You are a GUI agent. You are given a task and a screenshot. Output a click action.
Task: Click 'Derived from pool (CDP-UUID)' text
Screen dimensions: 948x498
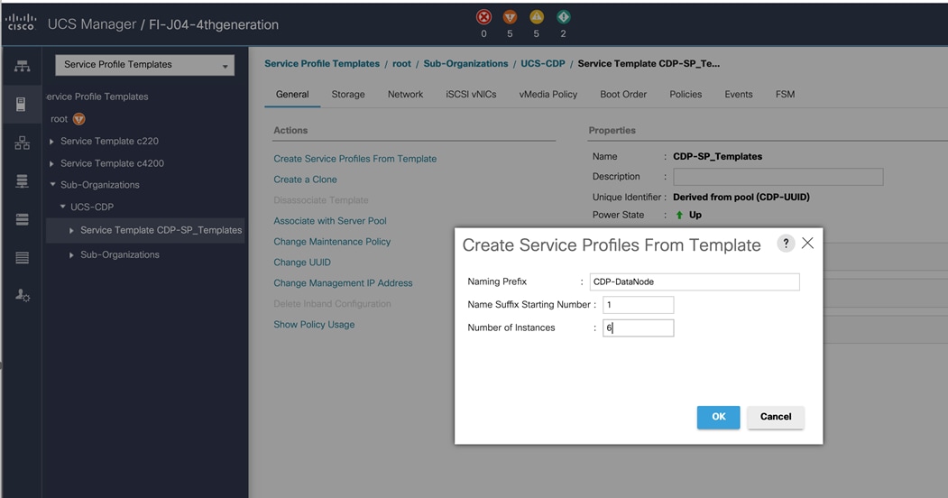tap(741, 197)
